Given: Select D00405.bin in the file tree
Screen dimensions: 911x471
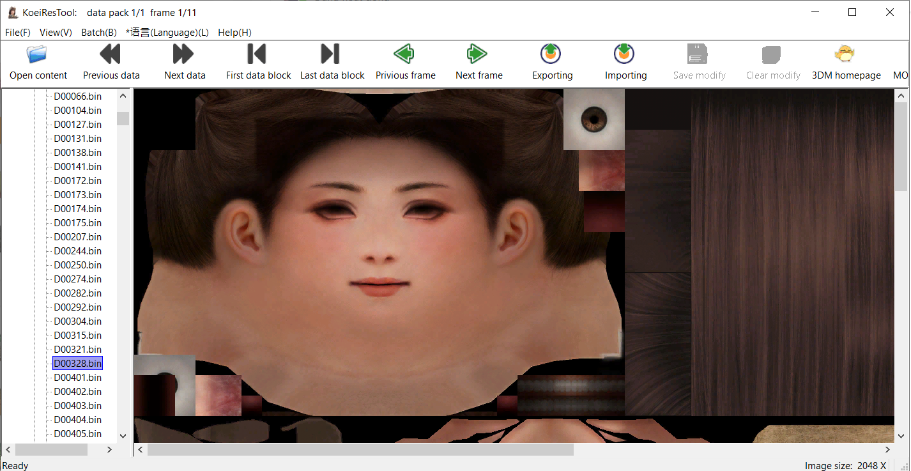Looking at the screenshot, I should (77, 434).
